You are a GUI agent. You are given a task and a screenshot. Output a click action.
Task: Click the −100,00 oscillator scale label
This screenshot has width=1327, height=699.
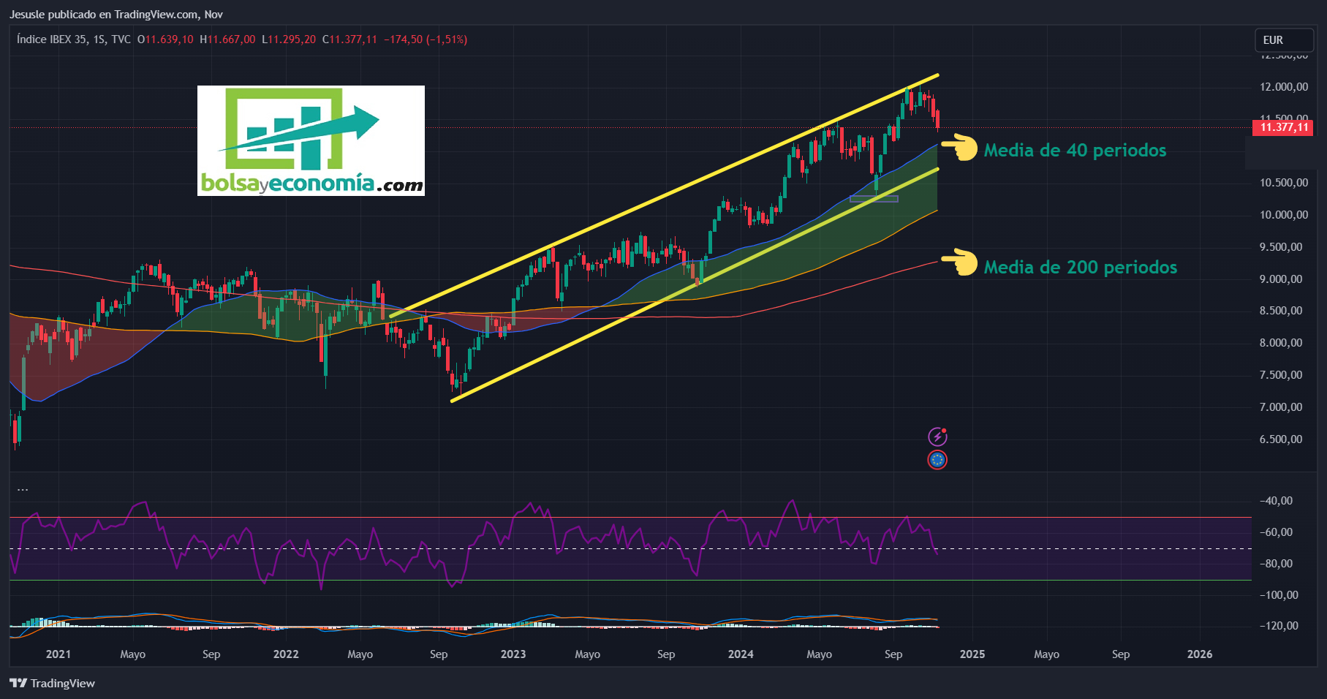pyautogui.click(x=1279, y=595)
